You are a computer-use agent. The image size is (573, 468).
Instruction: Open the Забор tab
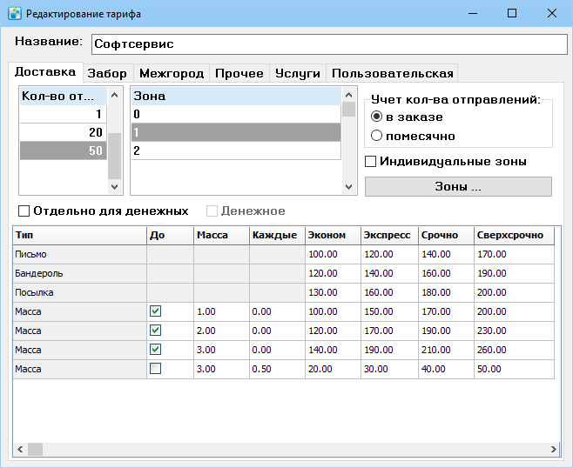click(107, 73)
